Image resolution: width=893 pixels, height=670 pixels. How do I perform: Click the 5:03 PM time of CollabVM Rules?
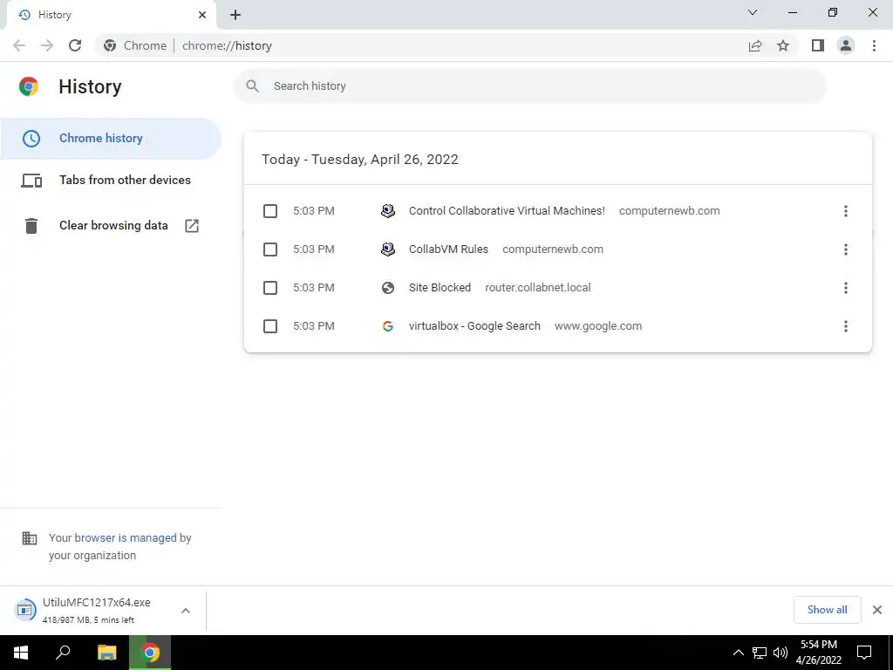(x=314, y=250)
